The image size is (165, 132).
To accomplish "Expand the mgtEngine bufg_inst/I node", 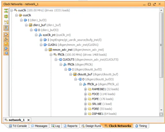I will tap(41, 40).
